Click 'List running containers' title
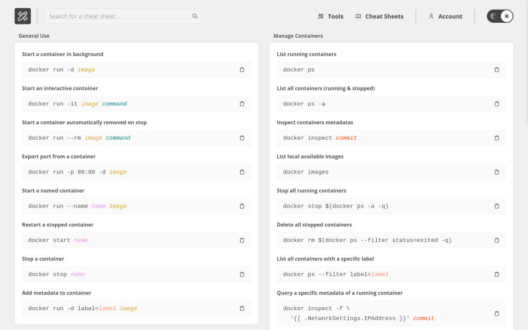The image size is (528, 330). [x=307, y=54]
